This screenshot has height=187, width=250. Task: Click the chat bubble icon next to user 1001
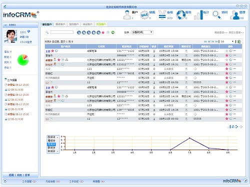[28, 31]
